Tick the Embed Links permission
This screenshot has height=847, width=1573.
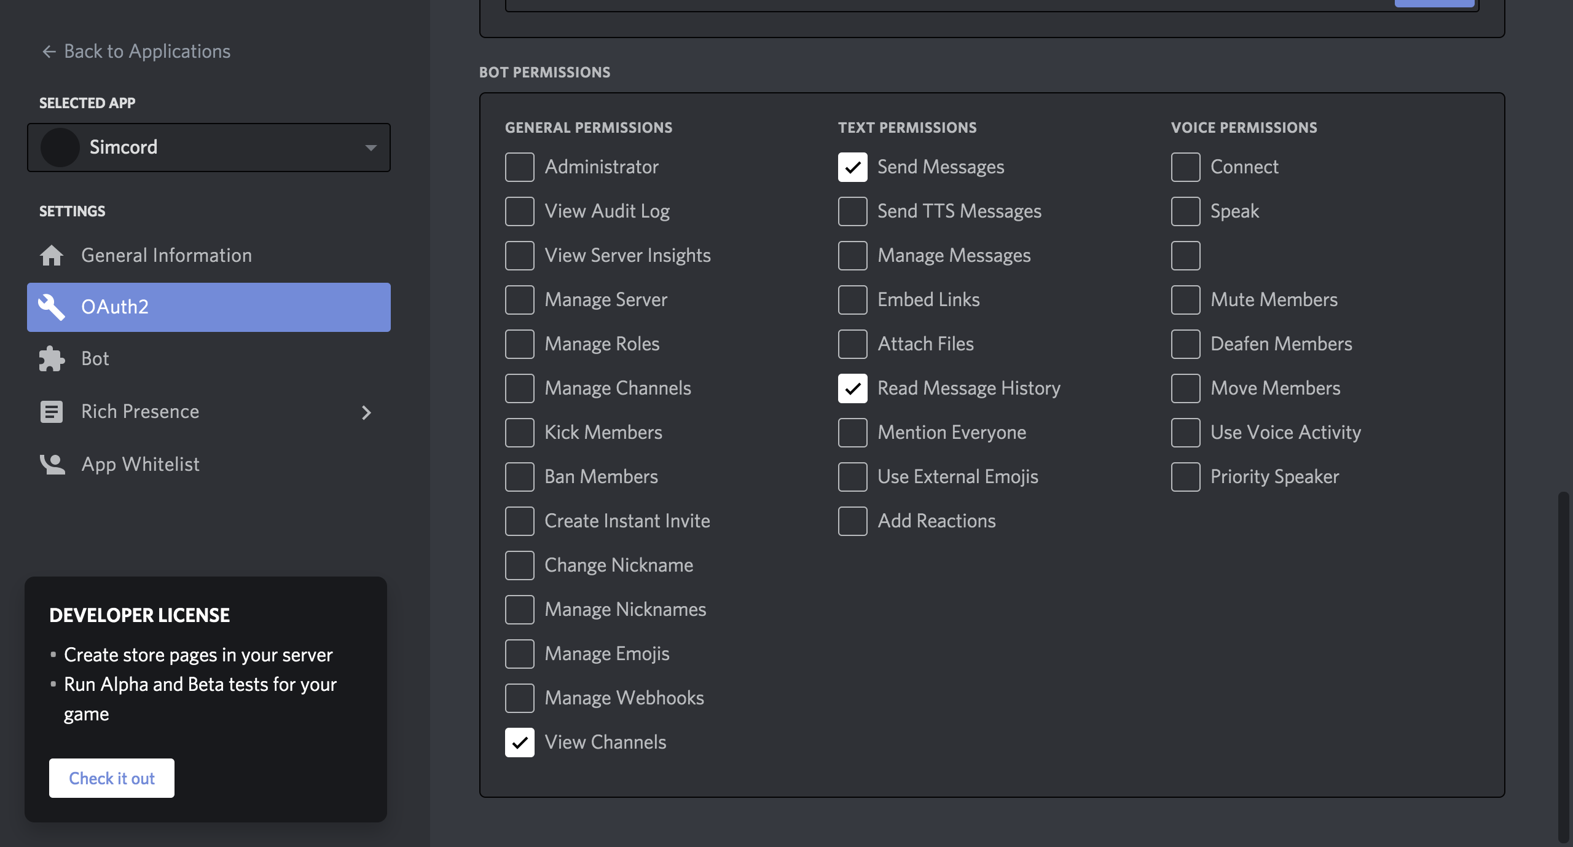coord(853,300)
